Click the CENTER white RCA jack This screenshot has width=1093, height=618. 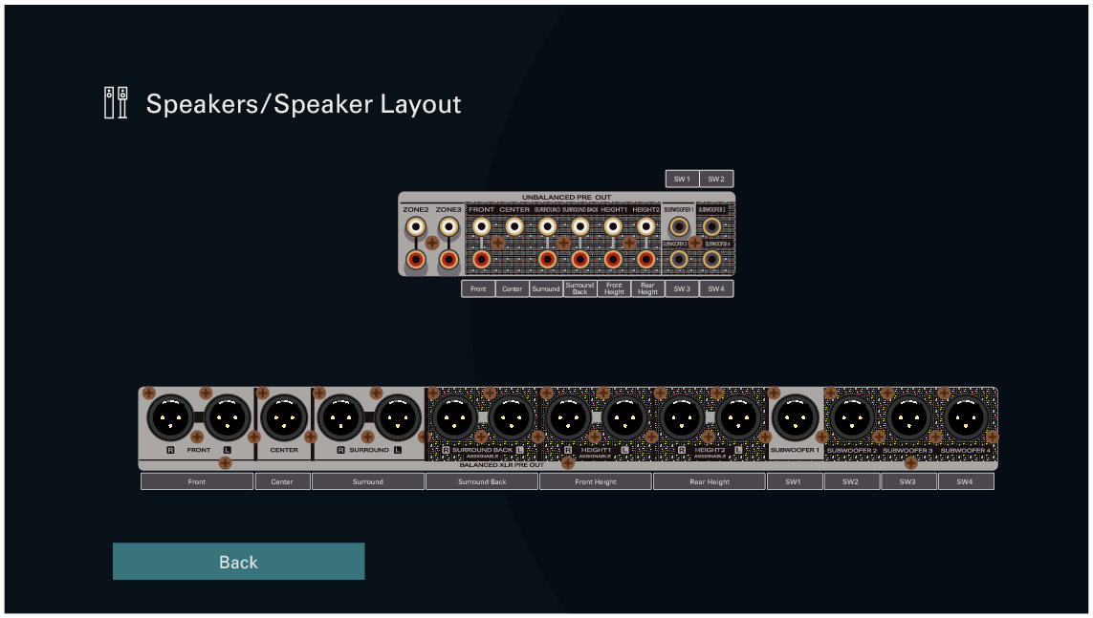tap(514, 226)
